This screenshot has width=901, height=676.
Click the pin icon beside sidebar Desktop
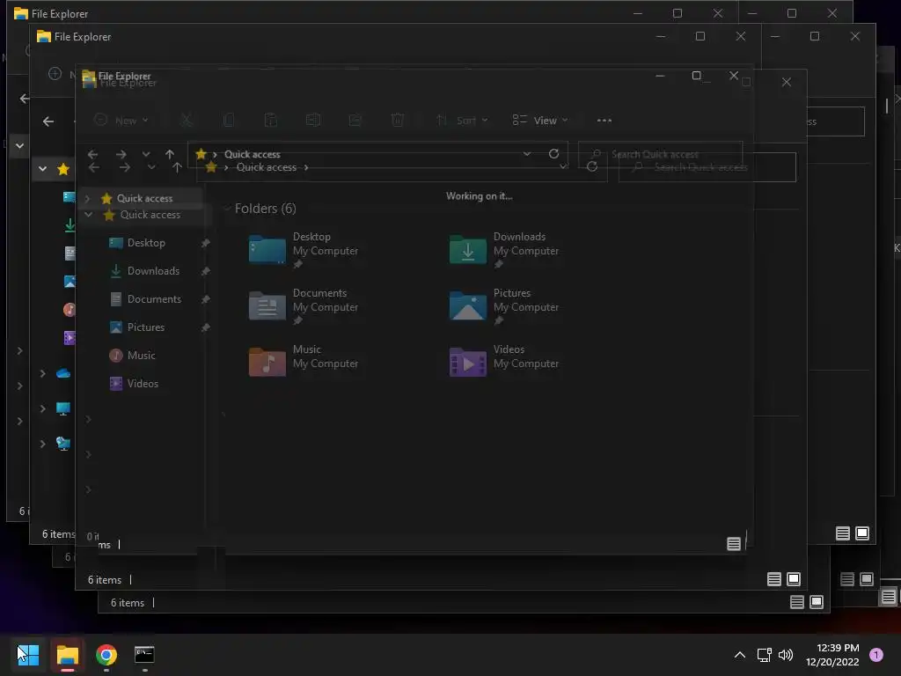(205, 243)
